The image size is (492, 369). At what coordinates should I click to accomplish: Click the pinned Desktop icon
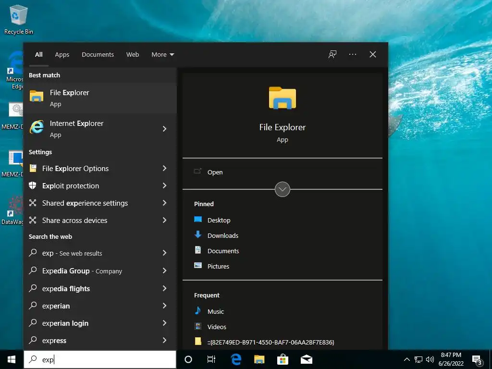pyautogui.click(x=198, y=219)
